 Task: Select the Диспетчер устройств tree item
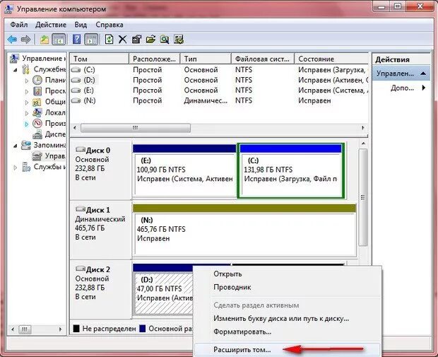tap(49, 134)
